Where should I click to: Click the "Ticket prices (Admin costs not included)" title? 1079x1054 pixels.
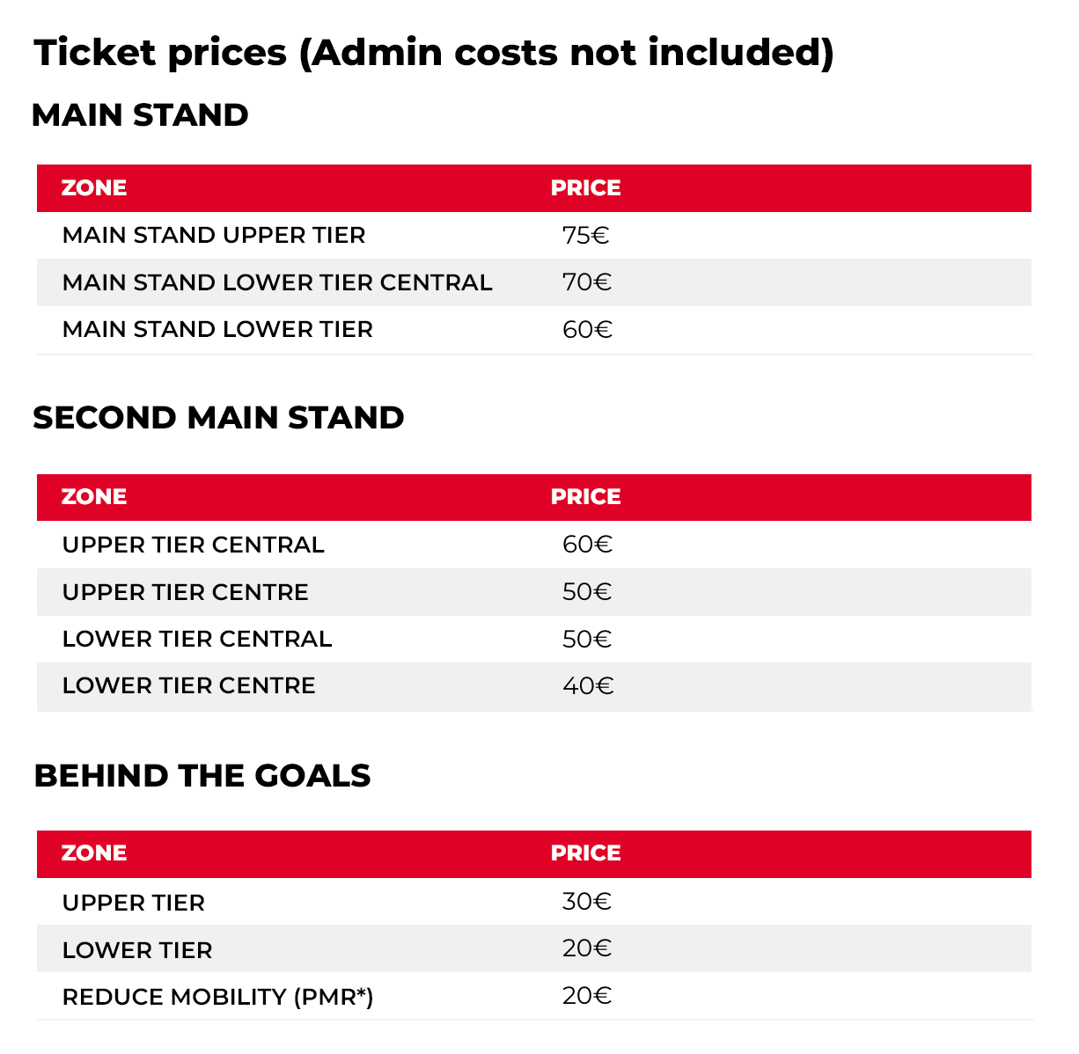pos(433,53)
